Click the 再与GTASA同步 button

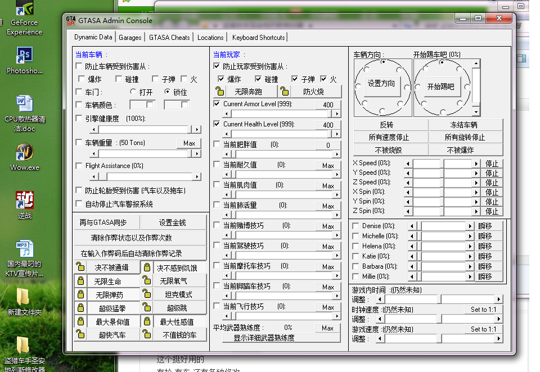coord(107,223)
